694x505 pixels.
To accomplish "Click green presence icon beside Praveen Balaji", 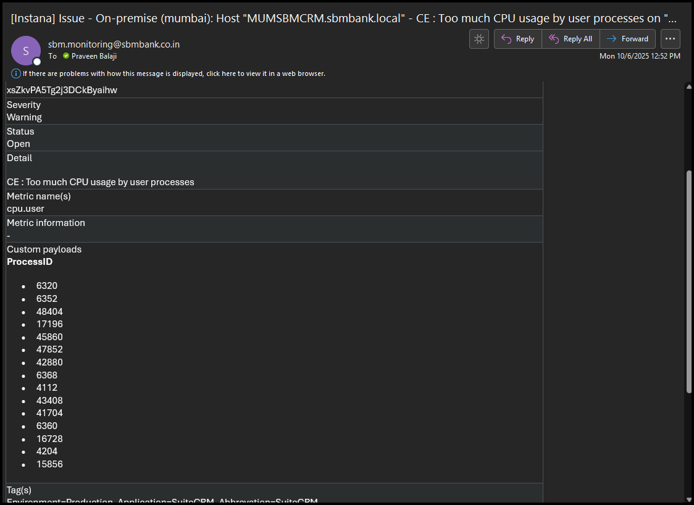I will pos(66,56).
